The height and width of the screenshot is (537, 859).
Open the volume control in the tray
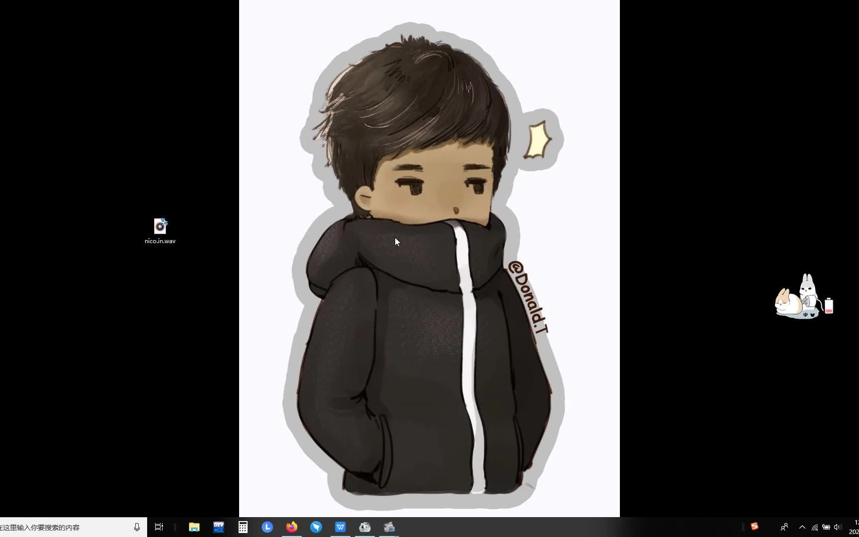(839, 527)
